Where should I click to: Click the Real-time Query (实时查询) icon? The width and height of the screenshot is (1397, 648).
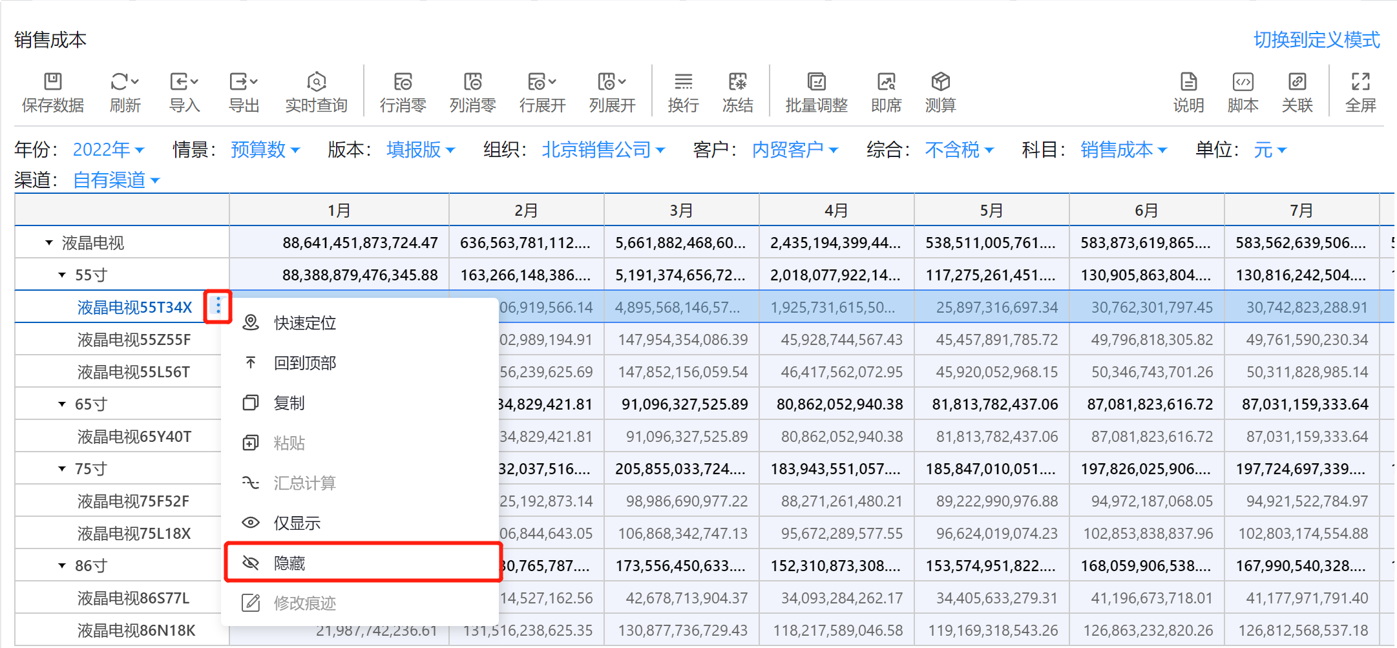[316, 82]
